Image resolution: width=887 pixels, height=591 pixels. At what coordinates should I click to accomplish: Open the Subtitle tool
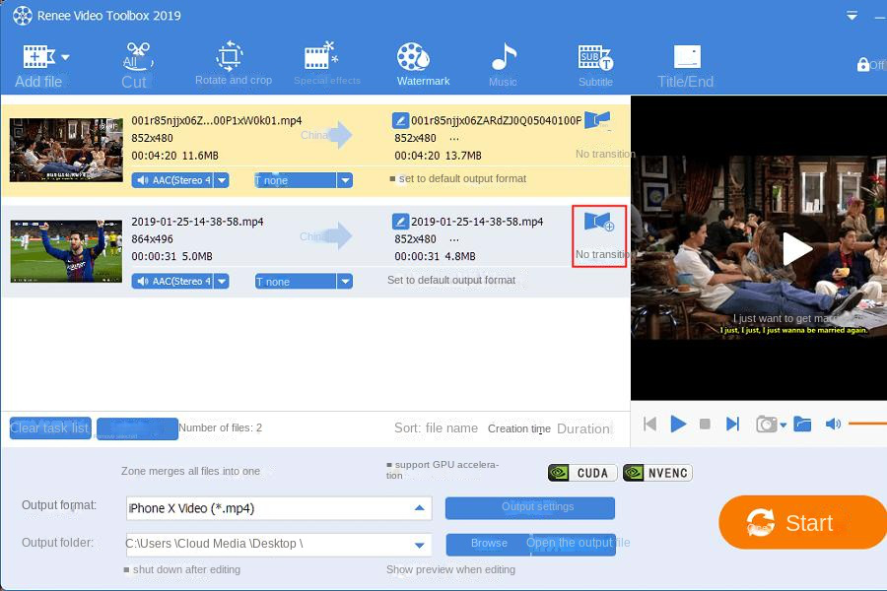(595, 66)
